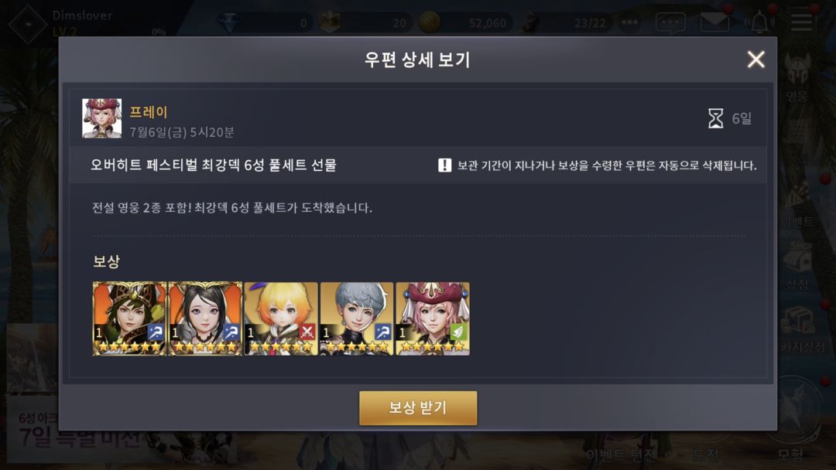Open the 영웅 hero helmet menu

(x=797, y=77)
